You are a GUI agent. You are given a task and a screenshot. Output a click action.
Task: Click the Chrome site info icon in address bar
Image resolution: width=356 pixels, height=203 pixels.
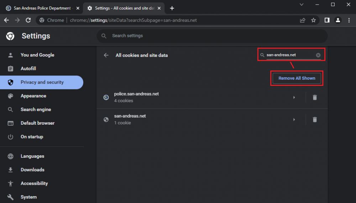42,20
